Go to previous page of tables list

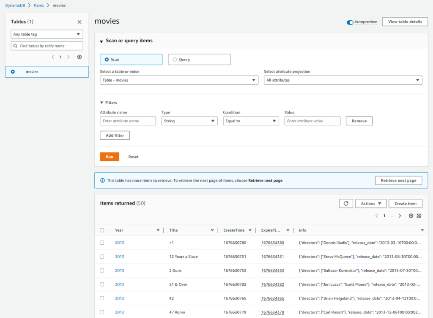53,57
